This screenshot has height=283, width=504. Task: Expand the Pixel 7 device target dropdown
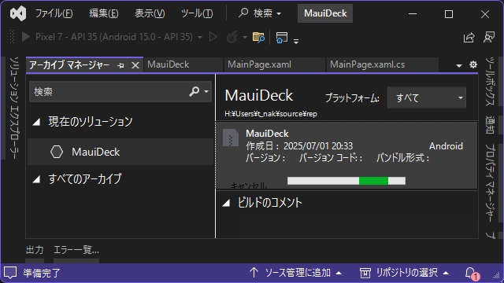pyautogui.click(x=200, y=38)
